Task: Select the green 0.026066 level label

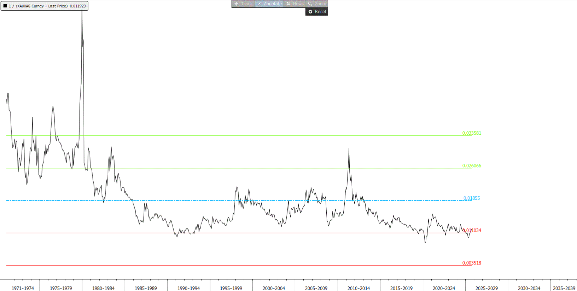Action: tap(472, 166)
